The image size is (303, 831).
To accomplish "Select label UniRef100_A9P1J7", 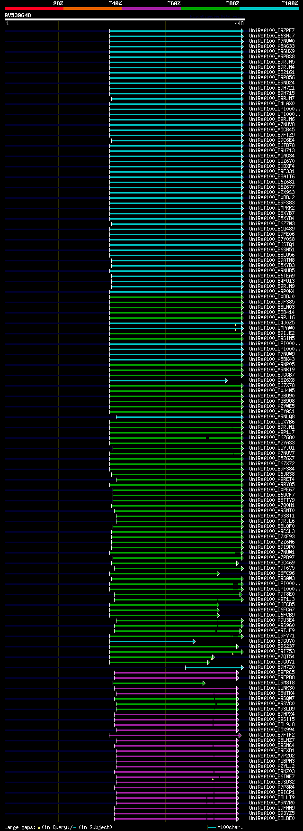I will pyautogui.click(x=272, y=432).
